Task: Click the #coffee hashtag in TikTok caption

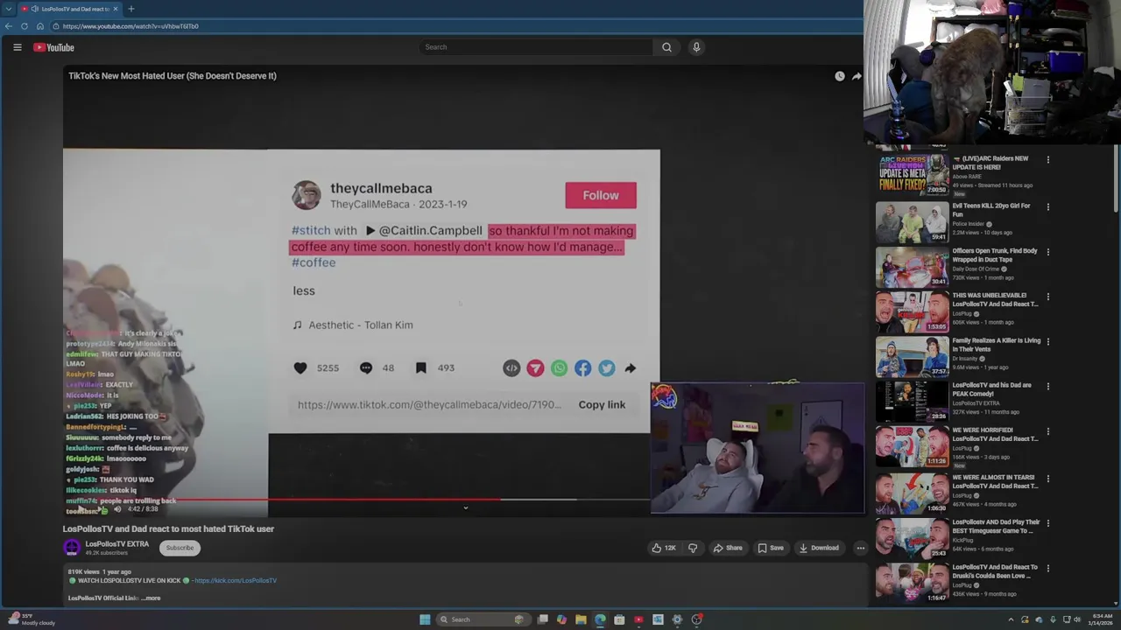Action: tap(314, 262)
